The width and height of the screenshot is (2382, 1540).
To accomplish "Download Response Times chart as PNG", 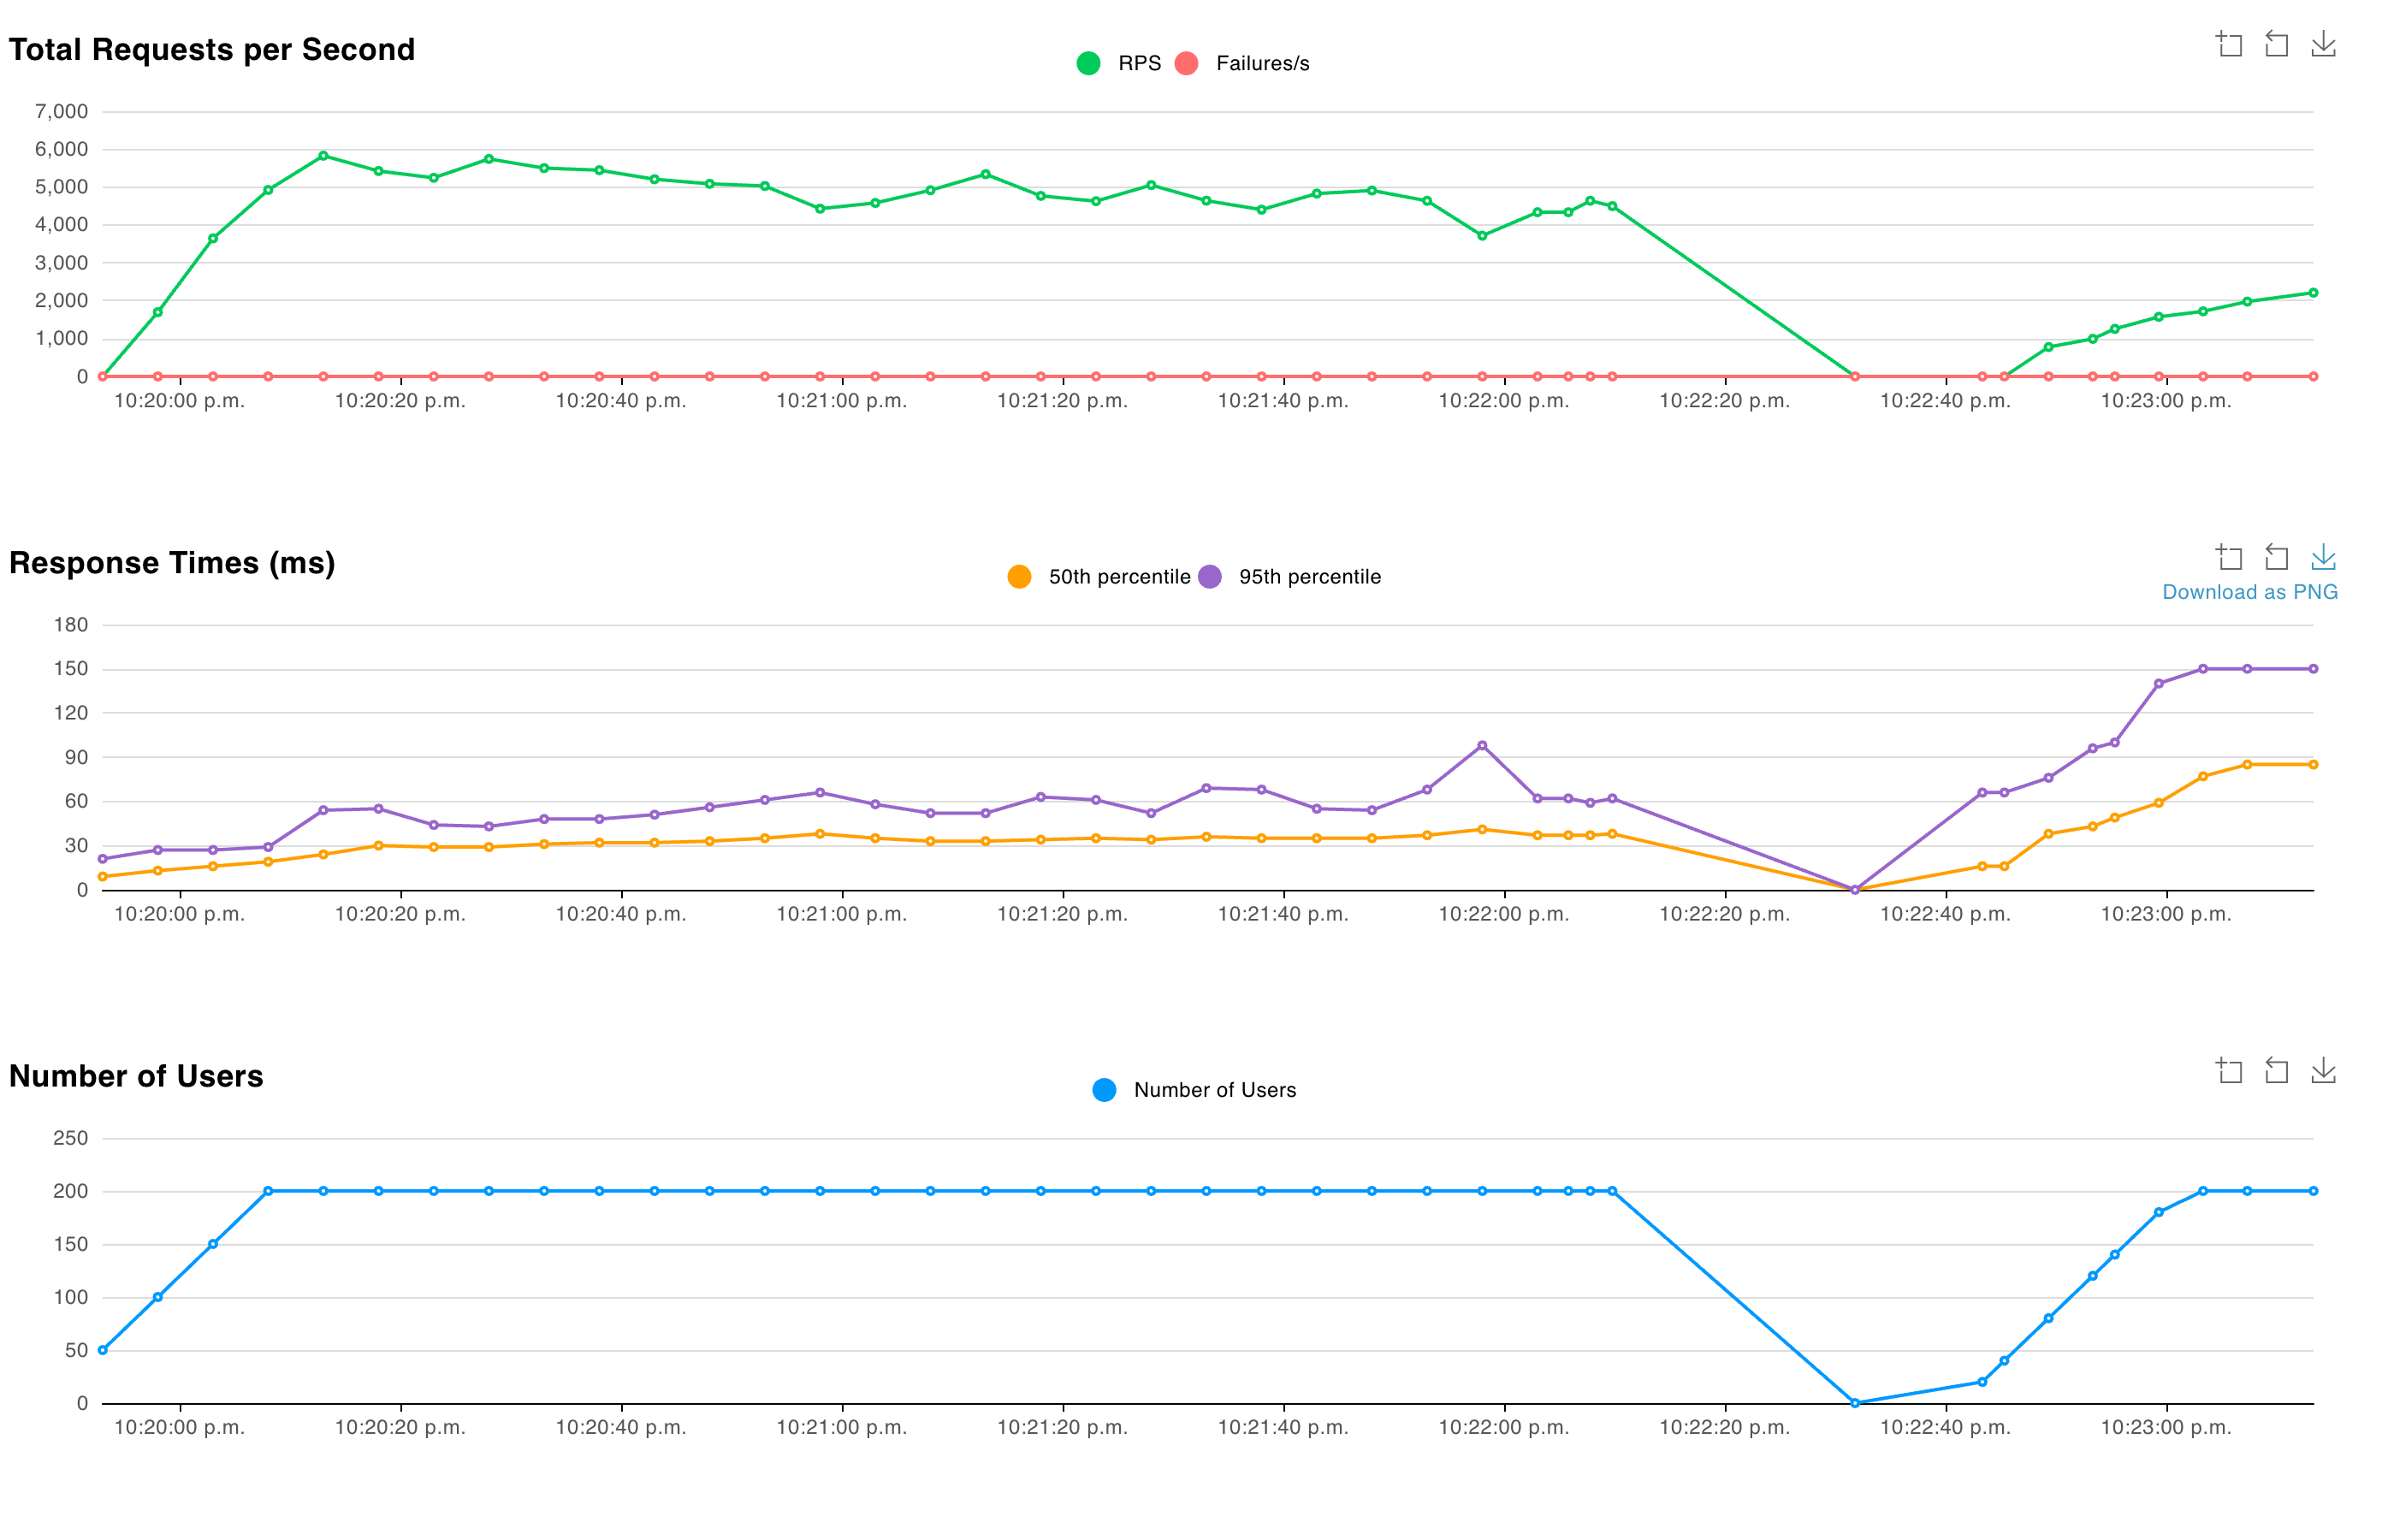I will click(x=2323, y=557).
